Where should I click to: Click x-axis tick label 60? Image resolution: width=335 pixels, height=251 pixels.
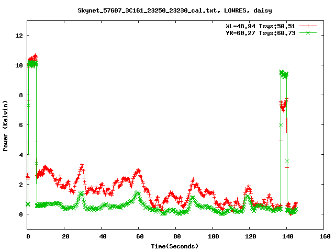click(x=140, y=236)
